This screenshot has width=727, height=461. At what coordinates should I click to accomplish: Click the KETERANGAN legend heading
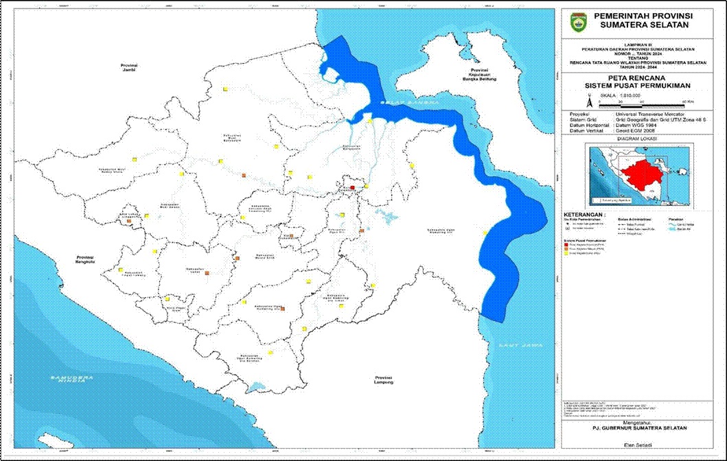tap(585, 213)
